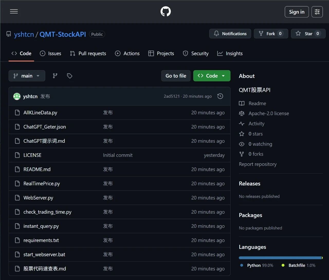Screen dimensions: 329x280
Task: Click the Go to file button
Action: [x=176, y=76]
